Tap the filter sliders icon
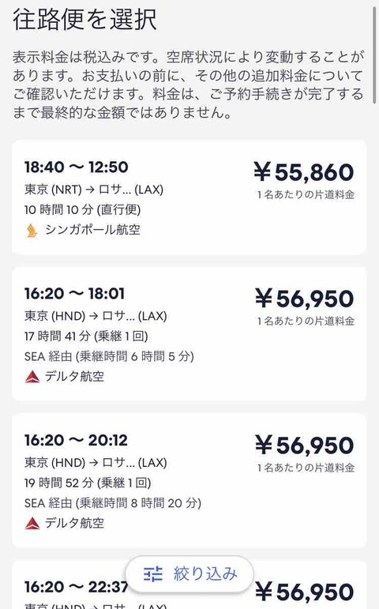The image size is (379, 609). [x=153, y=573]
